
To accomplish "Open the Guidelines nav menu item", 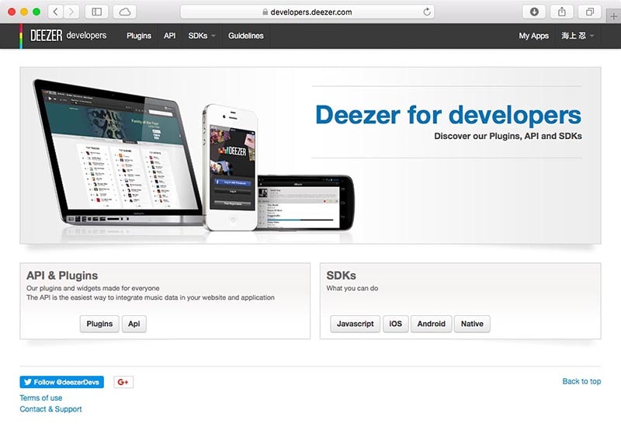I will (245, 36).
